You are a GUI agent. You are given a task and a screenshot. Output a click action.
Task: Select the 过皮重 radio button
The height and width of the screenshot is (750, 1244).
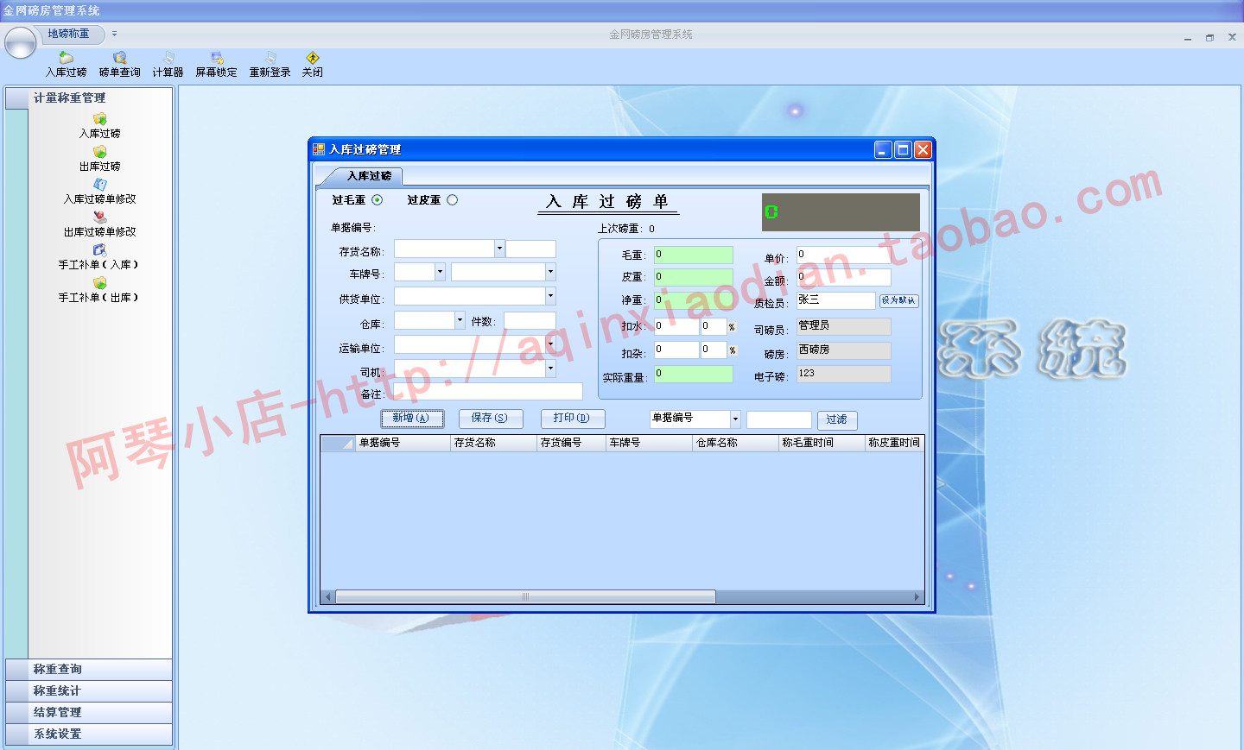[x=453, y=200]
